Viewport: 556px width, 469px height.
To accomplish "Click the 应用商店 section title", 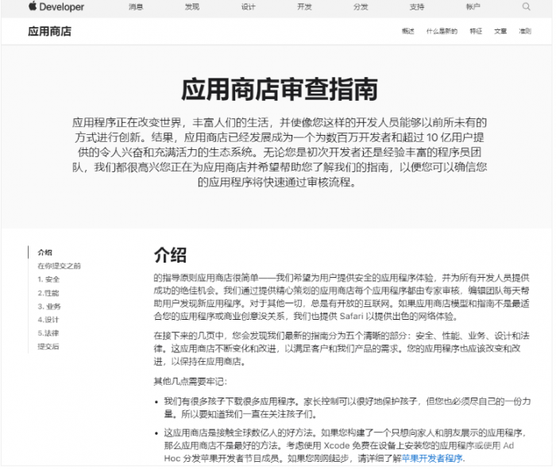I will coord(49,31).
